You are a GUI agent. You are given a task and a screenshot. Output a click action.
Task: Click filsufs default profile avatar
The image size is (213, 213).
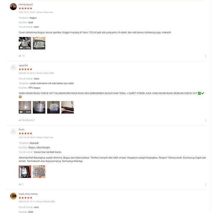pyautogui.click(x=13, y=132)
